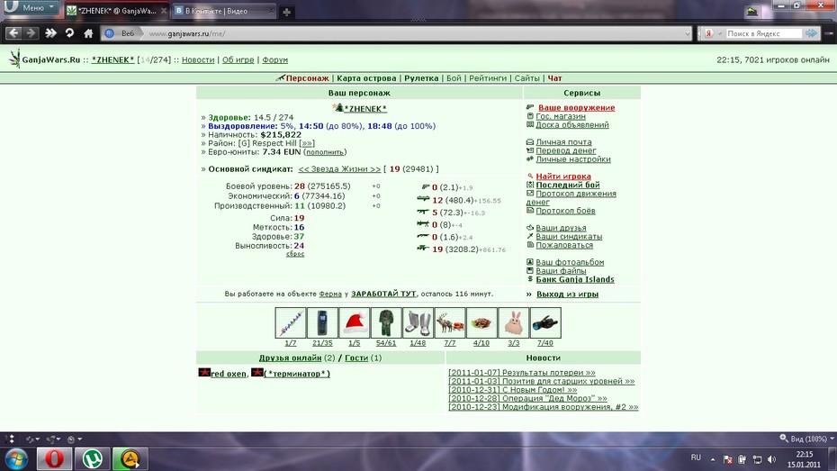
Task: Open Рейтинги menu item
Action: [x=488, y=78]
